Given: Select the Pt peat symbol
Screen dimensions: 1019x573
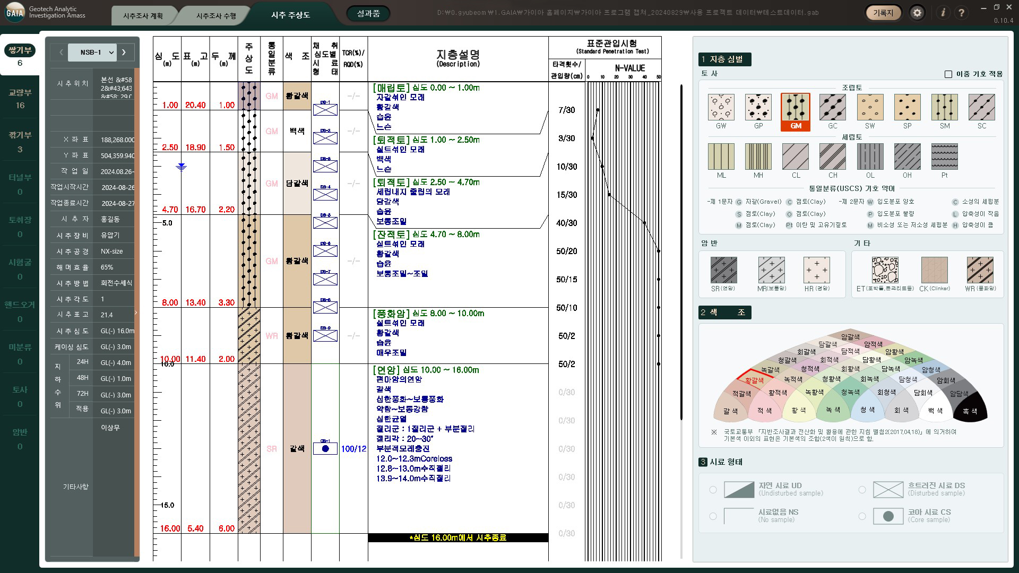Looking at the screenshot, I should tap(944, 157).
